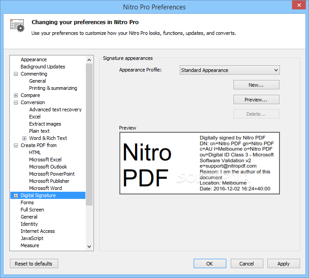Screen dimensions: 309x278
Task: Select Printing & summarizing
Action: [x=53, y=88]
